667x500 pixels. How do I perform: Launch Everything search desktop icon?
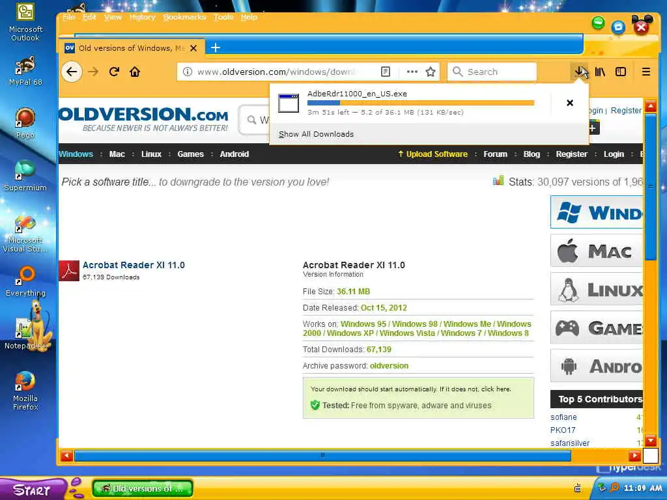(25, 281)
